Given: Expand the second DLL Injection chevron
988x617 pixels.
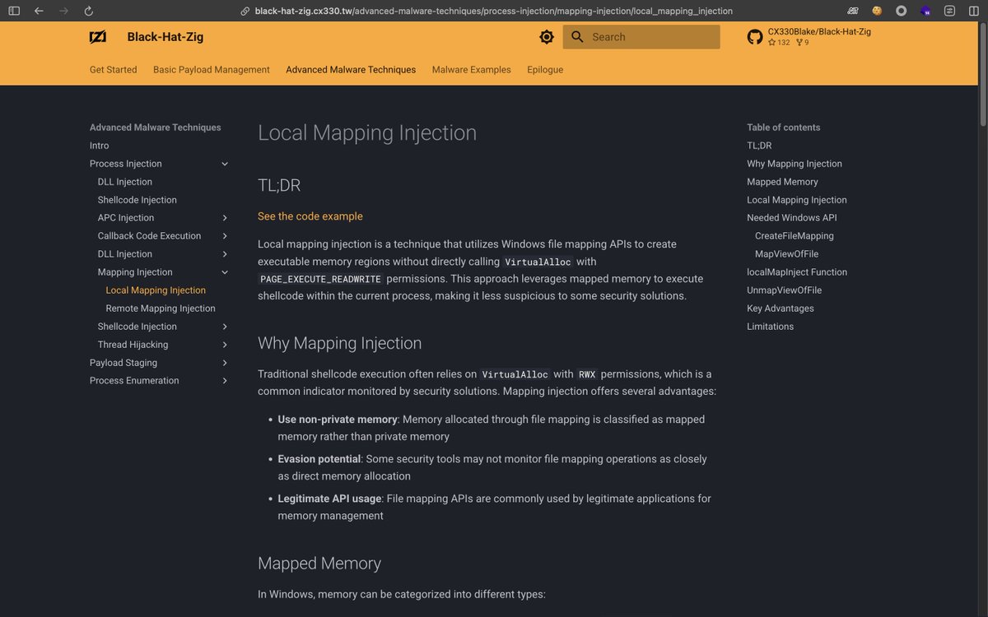Looking at the screenshot, I should [x=225, y=254].
